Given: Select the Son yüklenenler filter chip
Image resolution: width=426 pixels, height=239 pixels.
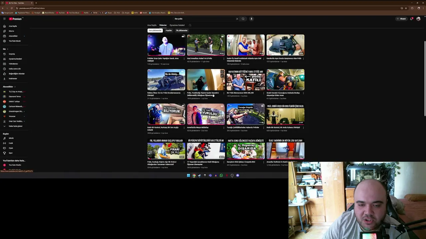Looking at the screenshot, I should pos(155,31).
